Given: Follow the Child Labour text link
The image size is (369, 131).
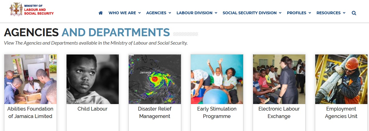Looking at the screenshot, I should (x=93, y=109).
